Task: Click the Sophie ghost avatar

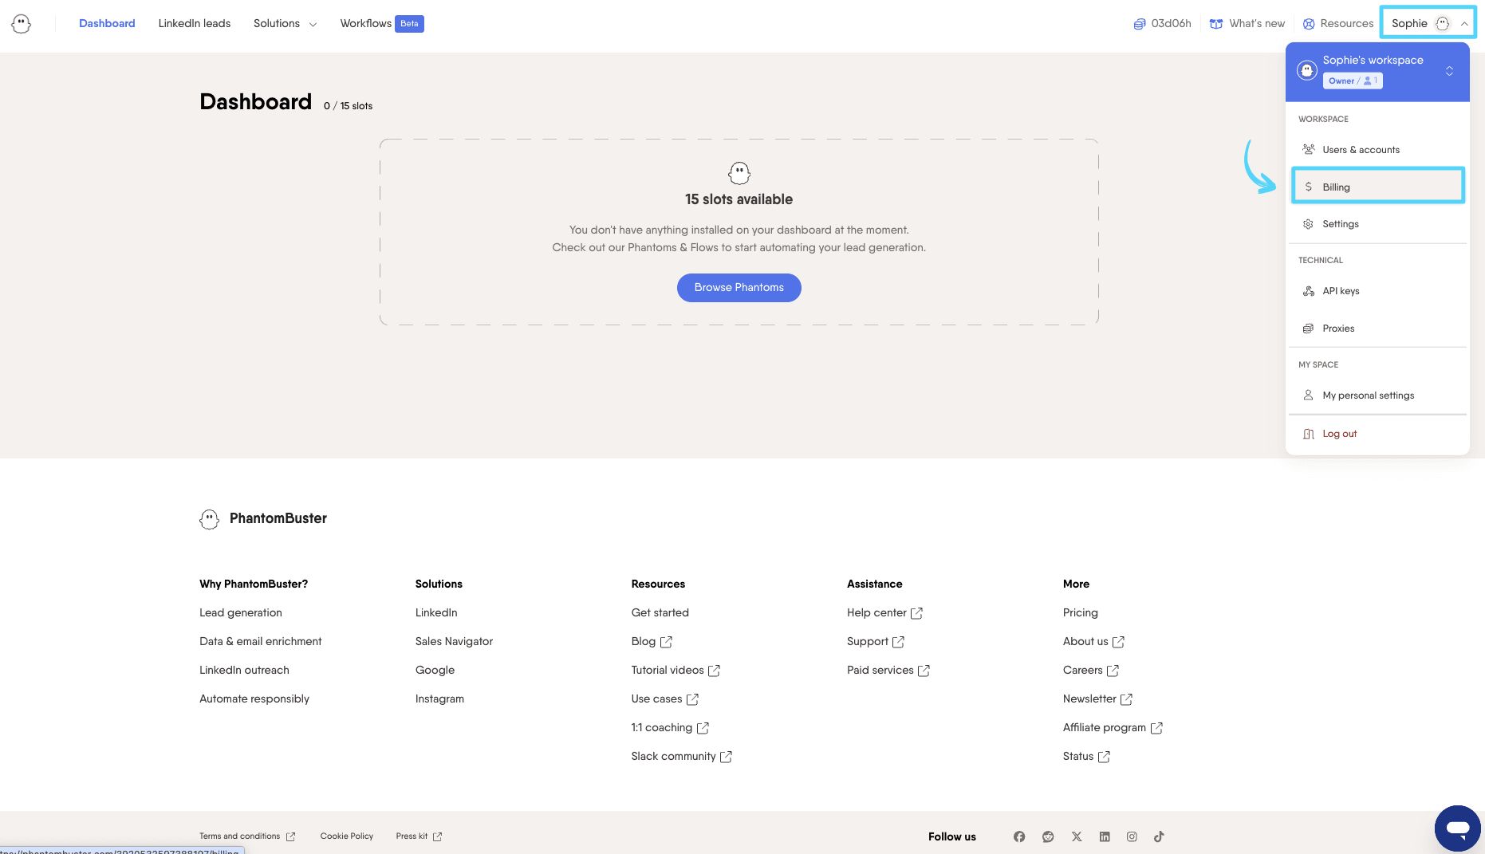Action: tap(1442, 23)
